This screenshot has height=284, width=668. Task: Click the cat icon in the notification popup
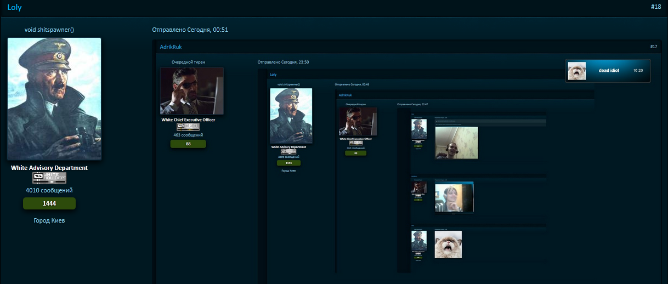pos(576,71)
